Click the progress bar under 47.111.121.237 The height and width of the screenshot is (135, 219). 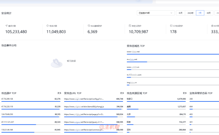pos(31,125)
